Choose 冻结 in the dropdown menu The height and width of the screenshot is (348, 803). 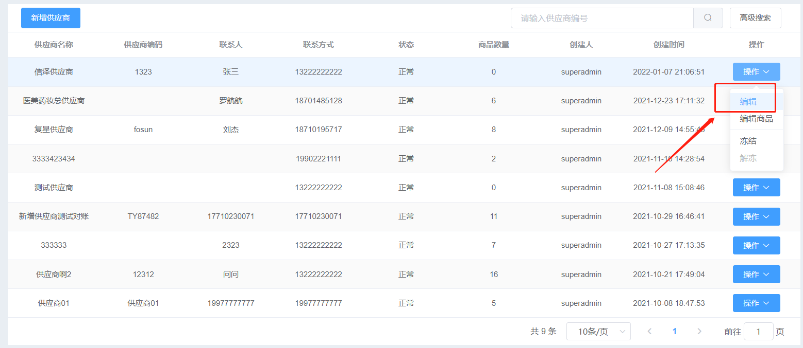[757, 141]
